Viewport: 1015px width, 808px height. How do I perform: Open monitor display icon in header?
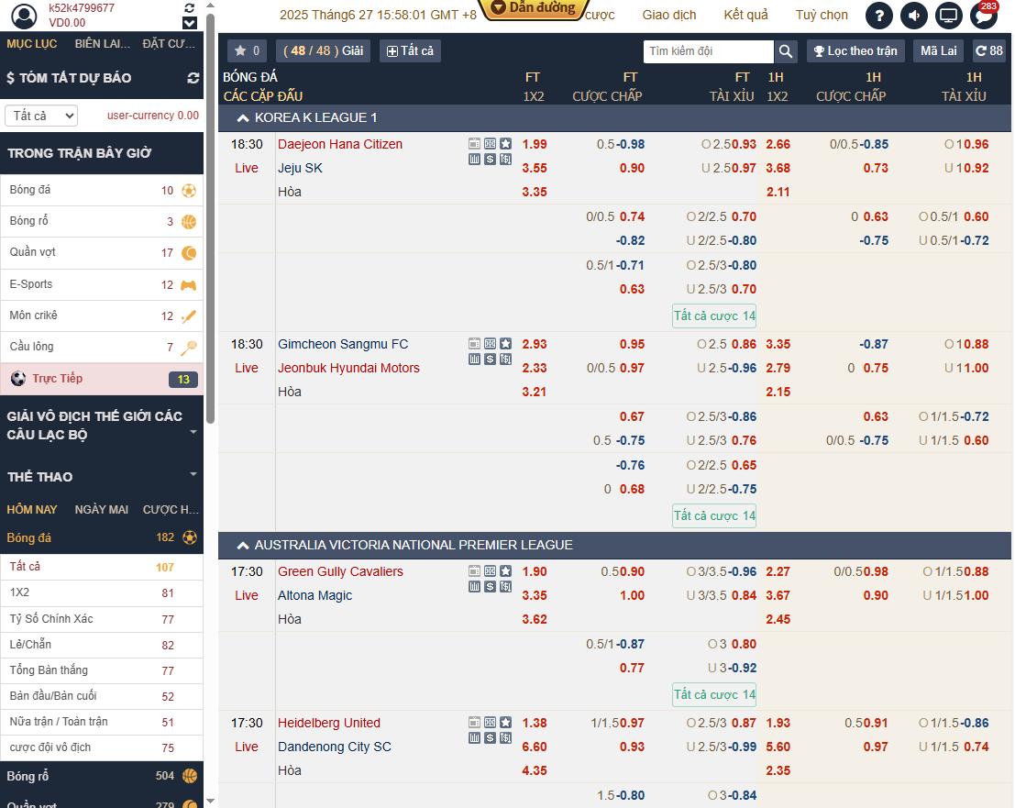coord(948,16)
